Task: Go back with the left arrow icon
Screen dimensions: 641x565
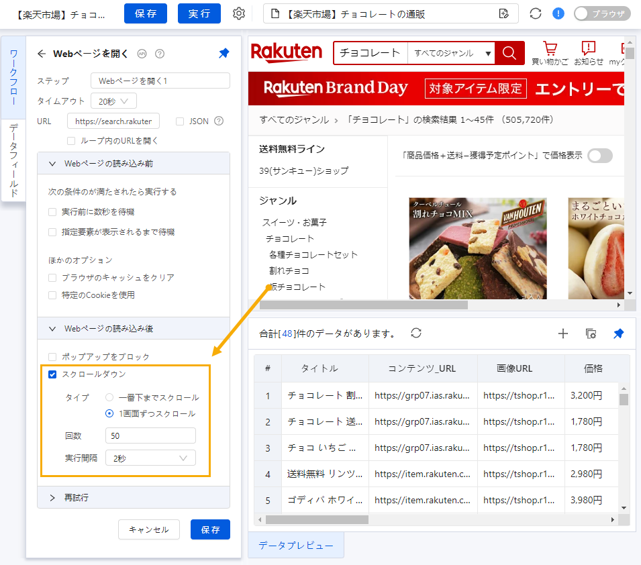Action: 42,54
